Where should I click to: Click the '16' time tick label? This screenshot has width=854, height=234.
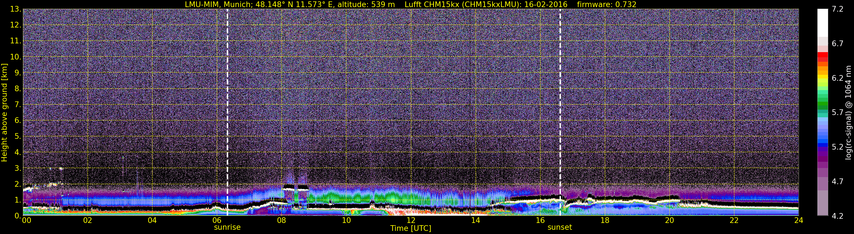coord(540,220)
